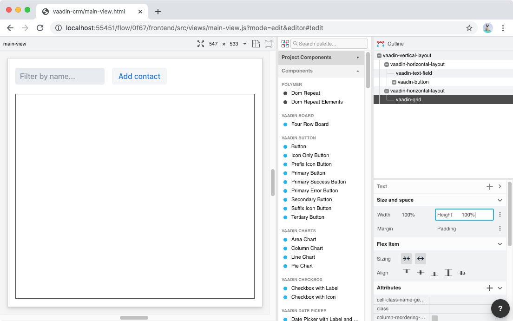Select Four Row Board component
This screenshot has width=513, height=321.
(x=309, y=124)
